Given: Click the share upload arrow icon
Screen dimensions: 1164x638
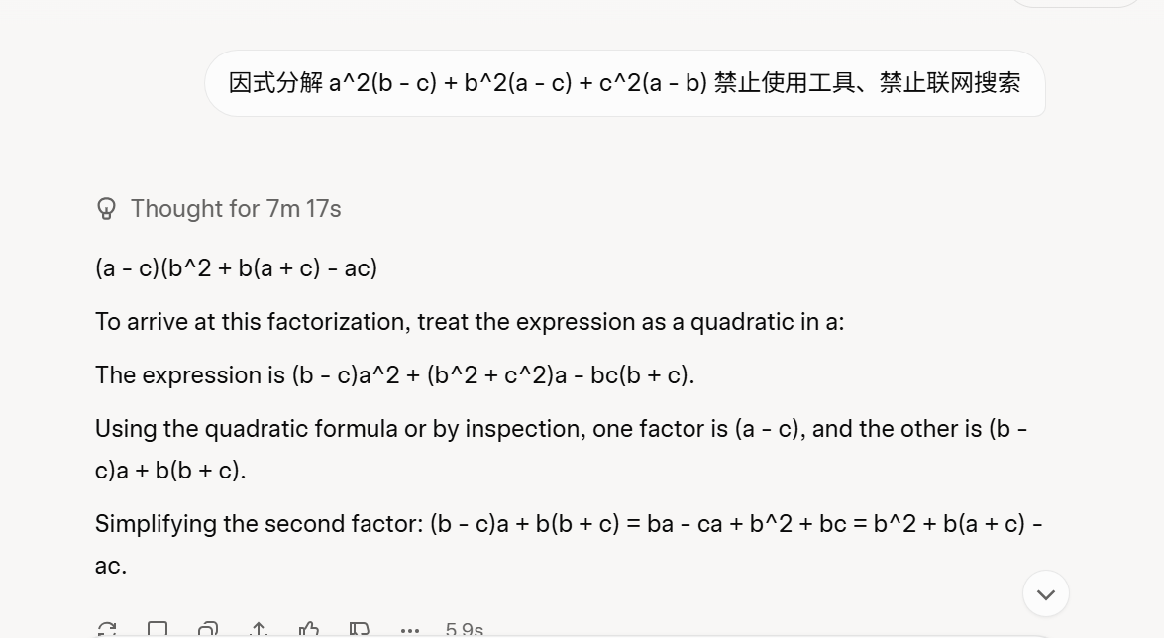Looking at the screenshot, I should 259,630.
